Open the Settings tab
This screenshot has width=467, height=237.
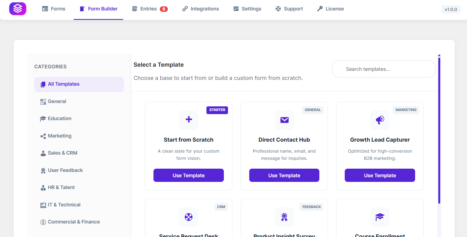click(x=247, y=9)
